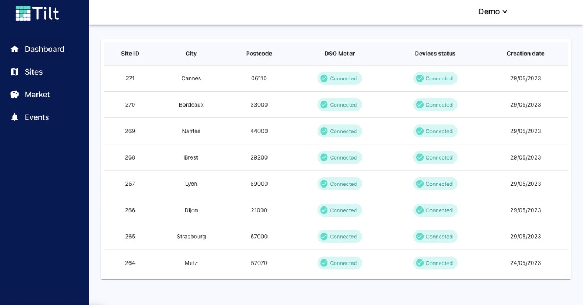Click the Postcode column header

click(x=258, y=54)
